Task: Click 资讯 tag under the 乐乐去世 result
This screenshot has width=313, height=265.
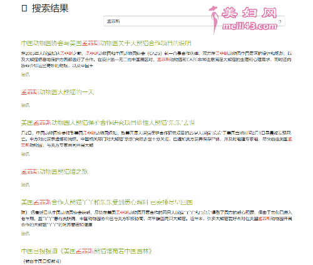Action: pos(25,154)
